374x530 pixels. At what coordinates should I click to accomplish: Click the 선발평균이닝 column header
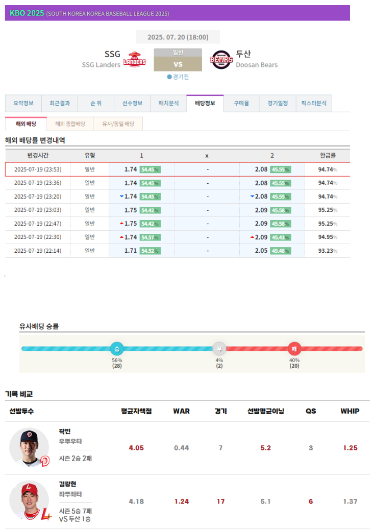tap(265, 411)
